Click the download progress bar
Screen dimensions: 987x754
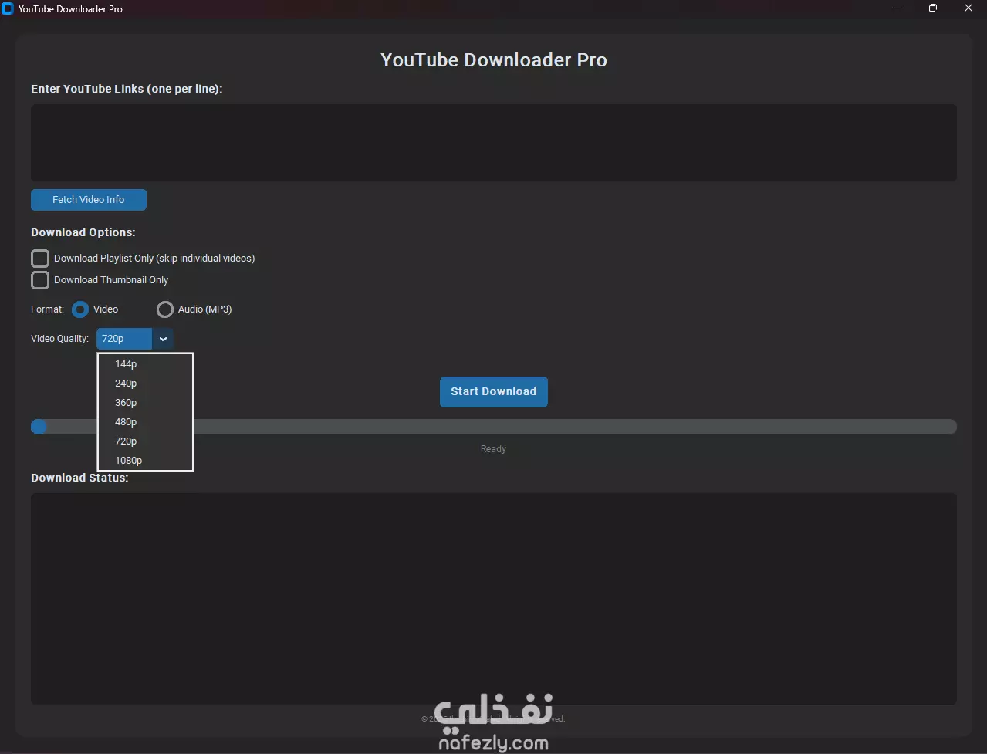[x=494, y=427]
